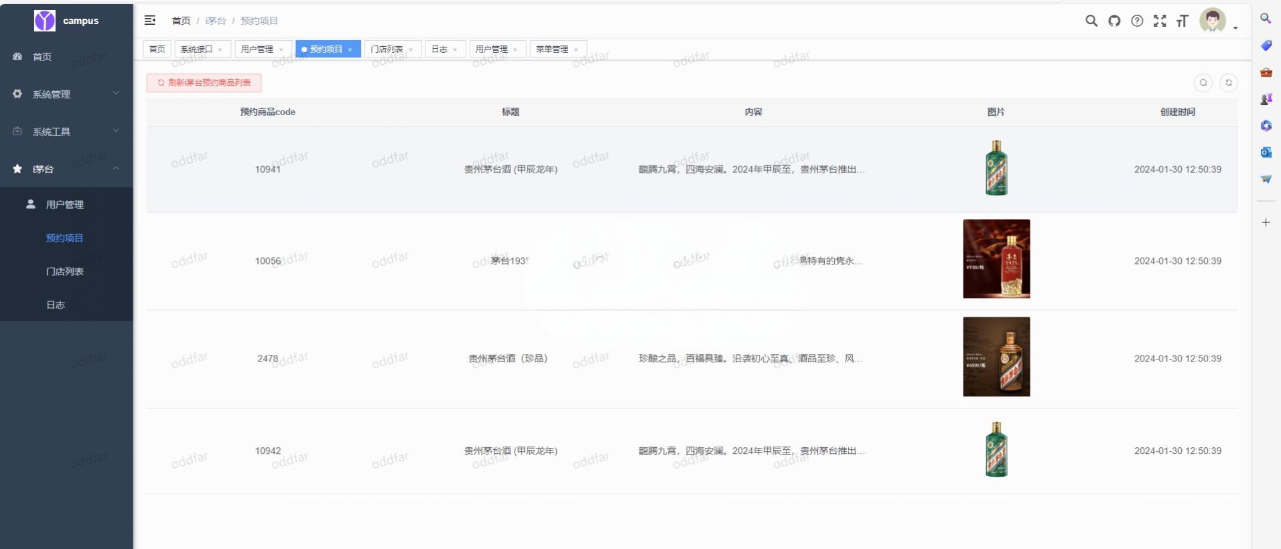
Task: Click 刷新i茅台预约商品列表 button
Action: click(204, 82)
